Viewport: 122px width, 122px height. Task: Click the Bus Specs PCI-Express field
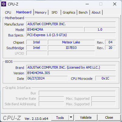click(71, 35)
